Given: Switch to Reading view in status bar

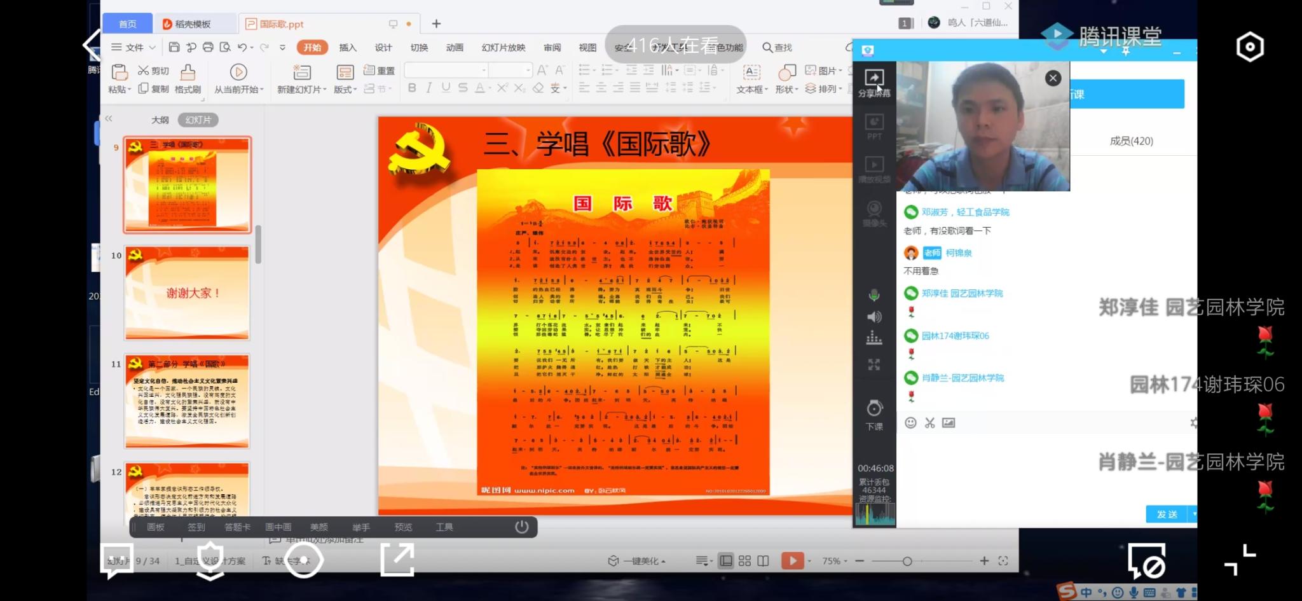Looking at the screenshot, I should pyautogui.click(x=763, y=560).
